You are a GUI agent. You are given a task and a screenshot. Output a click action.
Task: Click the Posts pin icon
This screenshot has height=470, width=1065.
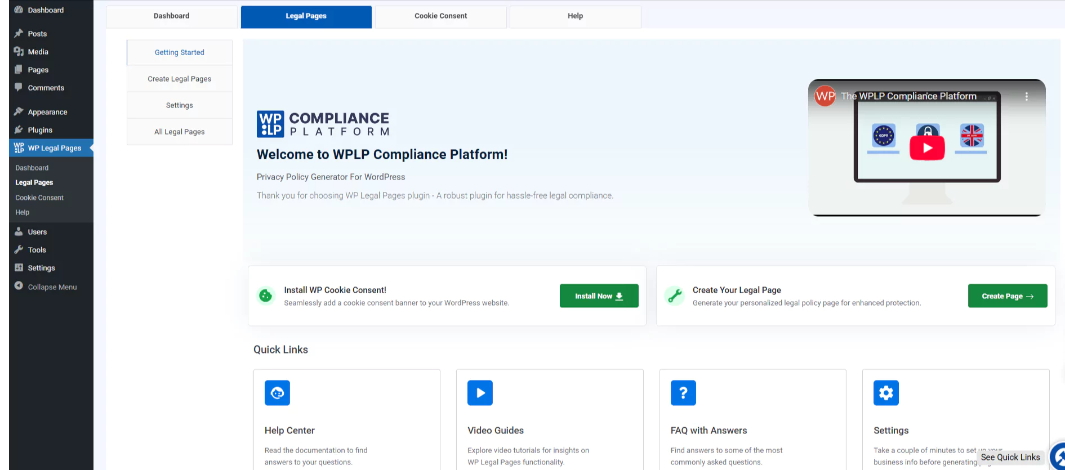coord(19,33)
